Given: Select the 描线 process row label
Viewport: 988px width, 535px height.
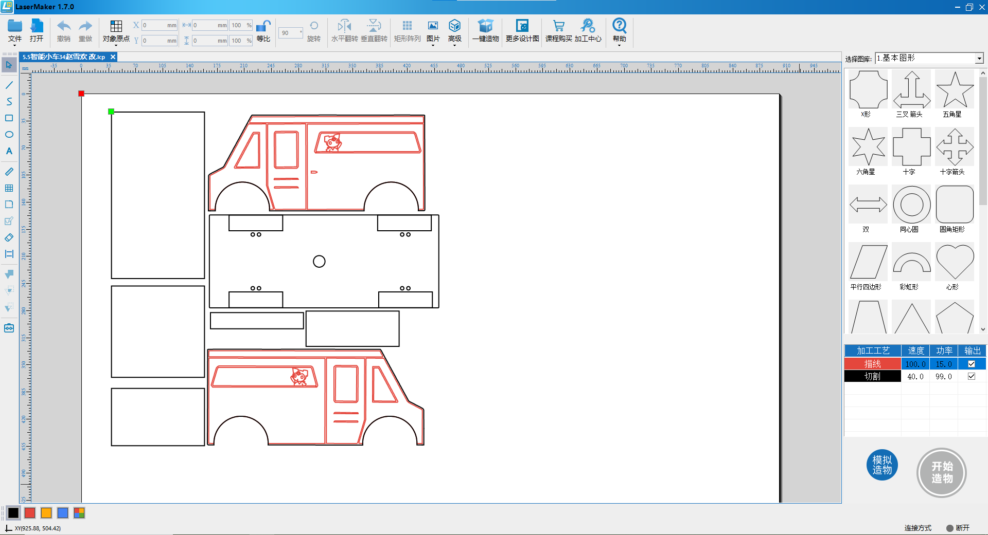Looking at the screenshot, I should click(x=872, y=364).
